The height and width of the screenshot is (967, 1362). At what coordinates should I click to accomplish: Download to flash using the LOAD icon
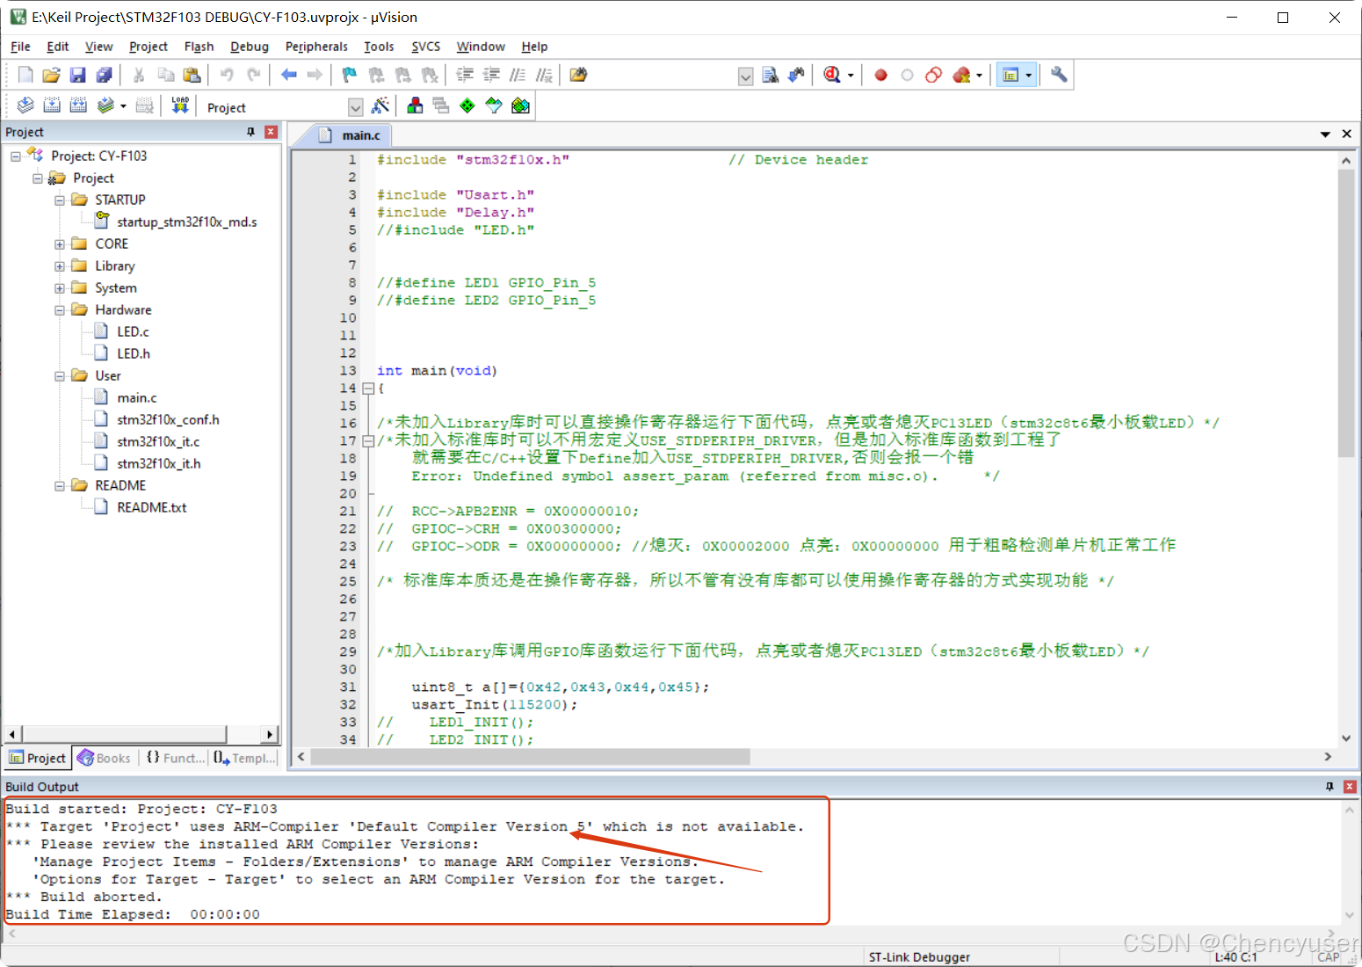coord(180,106)
